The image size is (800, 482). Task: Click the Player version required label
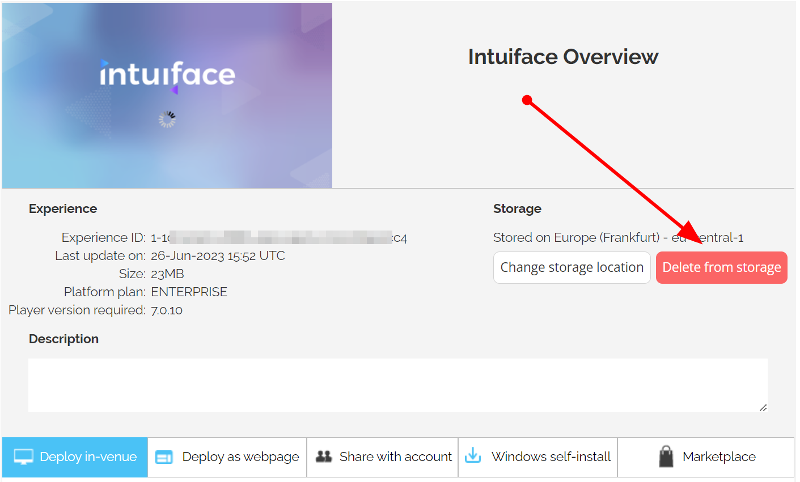[x=77, y=310]
